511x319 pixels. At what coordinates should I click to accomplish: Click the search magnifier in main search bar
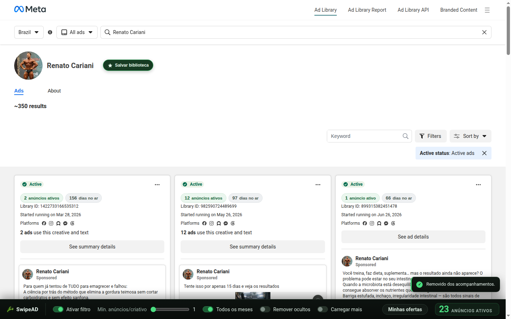tap(108, 32)
